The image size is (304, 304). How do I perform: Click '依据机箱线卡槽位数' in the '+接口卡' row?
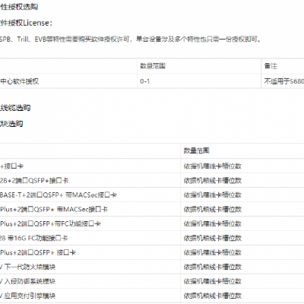(x=213, y=166)
